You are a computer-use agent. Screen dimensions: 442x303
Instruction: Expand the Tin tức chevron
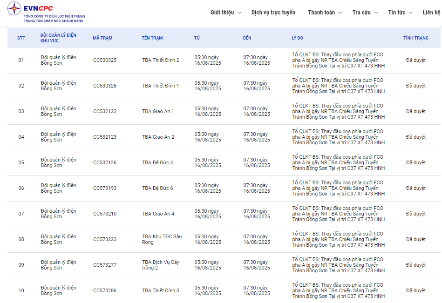411,13
